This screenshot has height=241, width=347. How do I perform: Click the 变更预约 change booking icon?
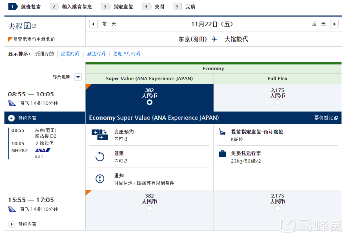(x=100, y=135)
